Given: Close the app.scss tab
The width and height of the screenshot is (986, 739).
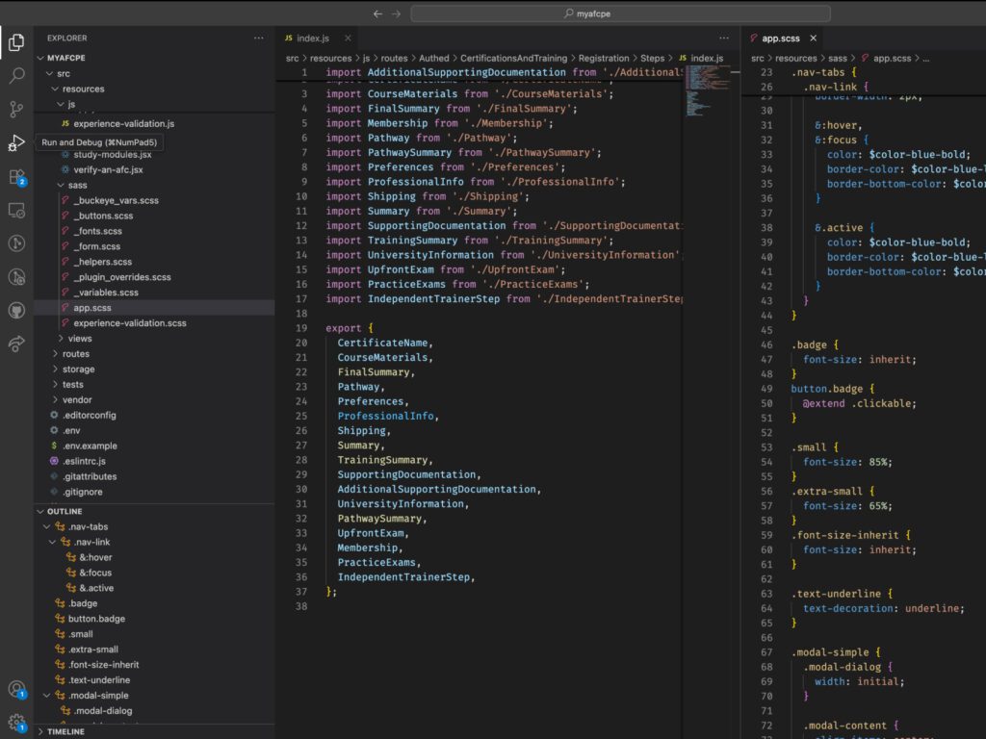Looking at the screenshot, I should click(x=813, y=38).
